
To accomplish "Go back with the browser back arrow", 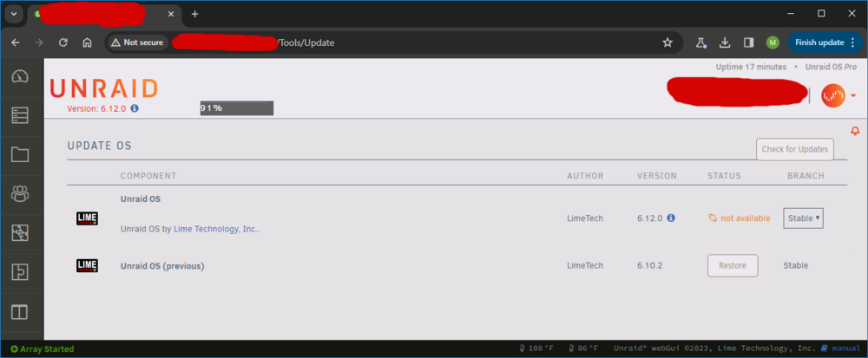I will tap(15, 42).
